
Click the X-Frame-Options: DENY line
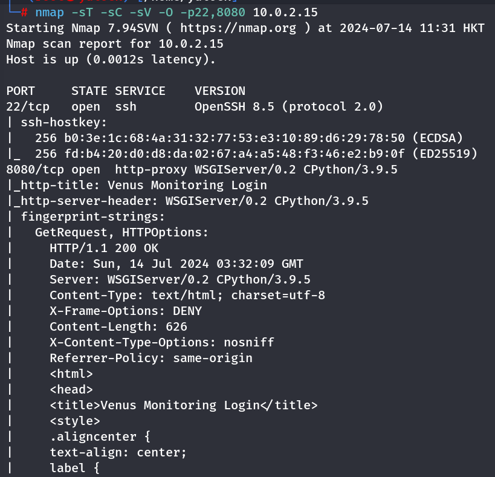coord(126,311)
